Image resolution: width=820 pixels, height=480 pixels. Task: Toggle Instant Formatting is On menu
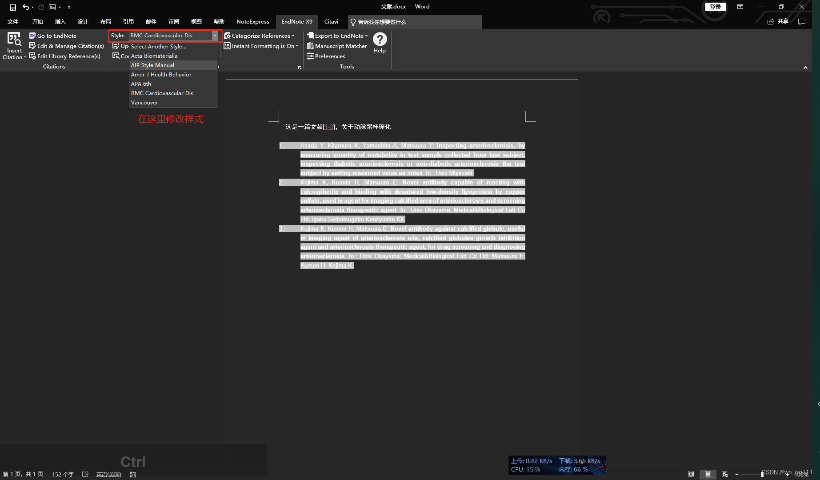[x=261, y=46]
